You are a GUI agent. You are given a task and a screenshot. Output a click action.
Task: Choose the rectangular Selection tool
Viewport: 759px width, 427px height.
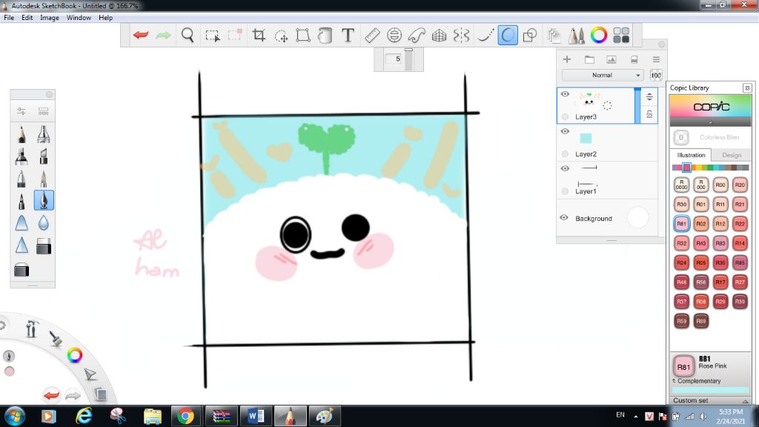[213, 35]
